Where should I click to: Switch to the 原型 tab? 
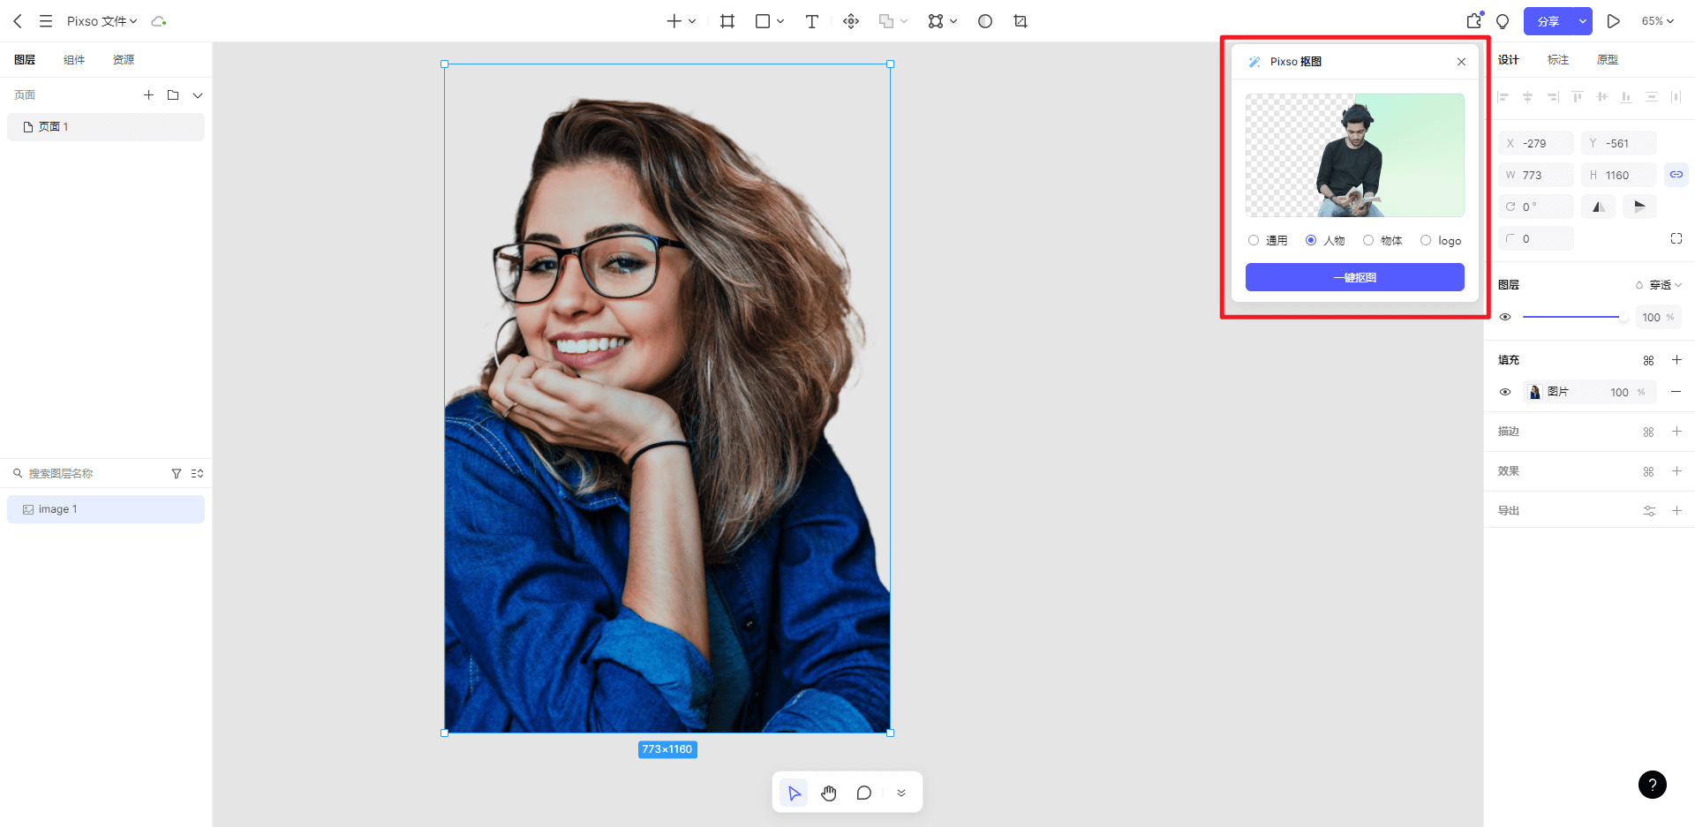pyautogui.click(x=1607, y=60)
